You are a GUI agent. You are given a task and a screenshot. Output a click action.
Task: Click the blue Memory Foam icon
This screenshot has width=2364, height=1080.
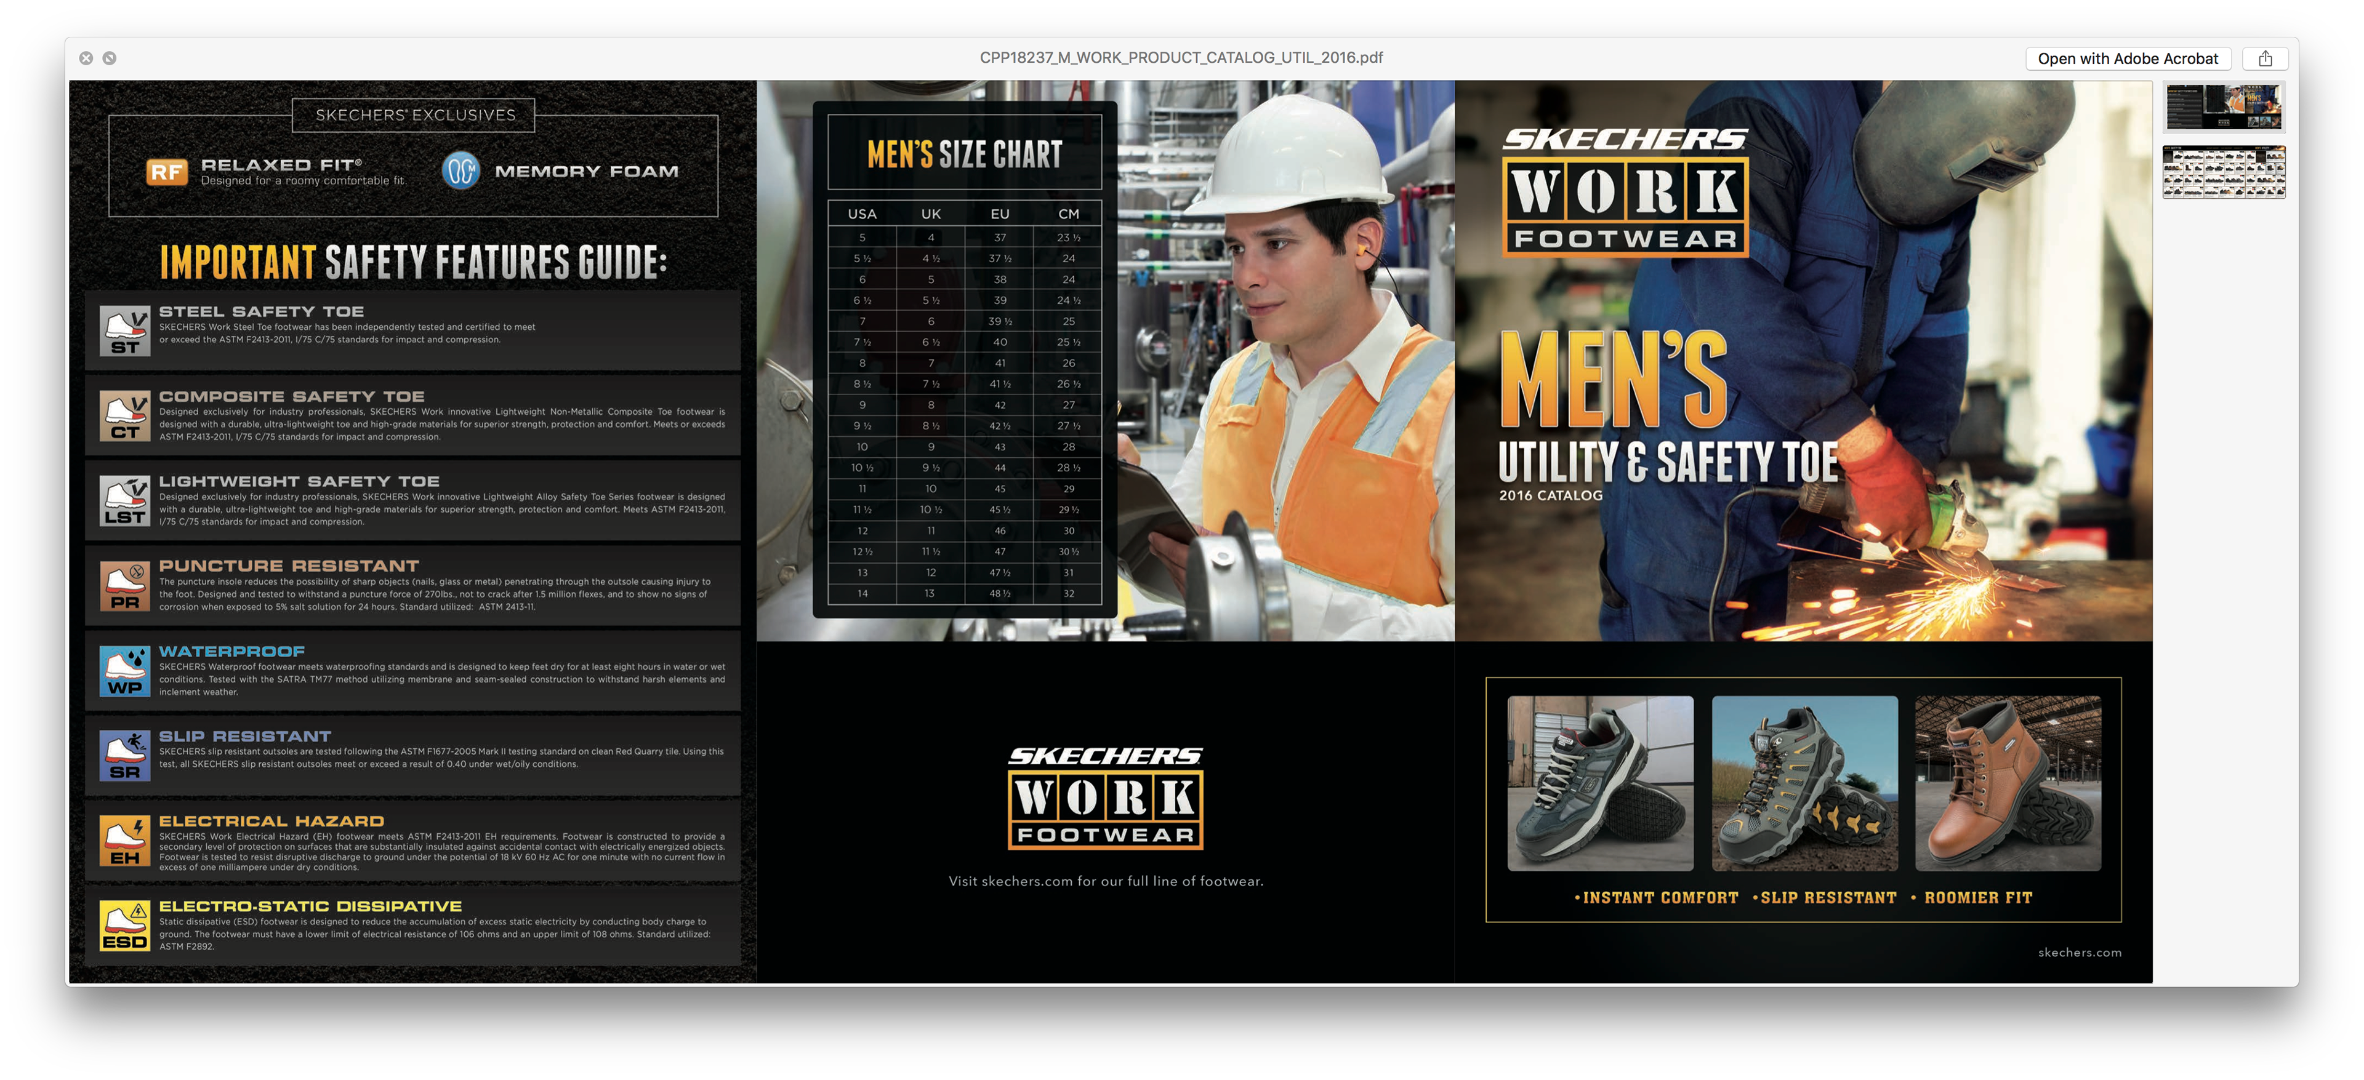coord(460,170)
